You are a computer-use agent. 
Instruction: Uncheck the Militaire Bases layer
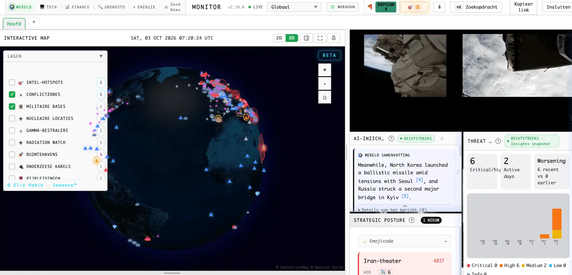(x=12, y=106)
